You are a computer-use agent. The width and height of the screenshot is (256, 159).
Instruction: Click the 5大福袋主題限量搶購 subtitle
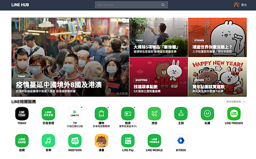point(147,91)
